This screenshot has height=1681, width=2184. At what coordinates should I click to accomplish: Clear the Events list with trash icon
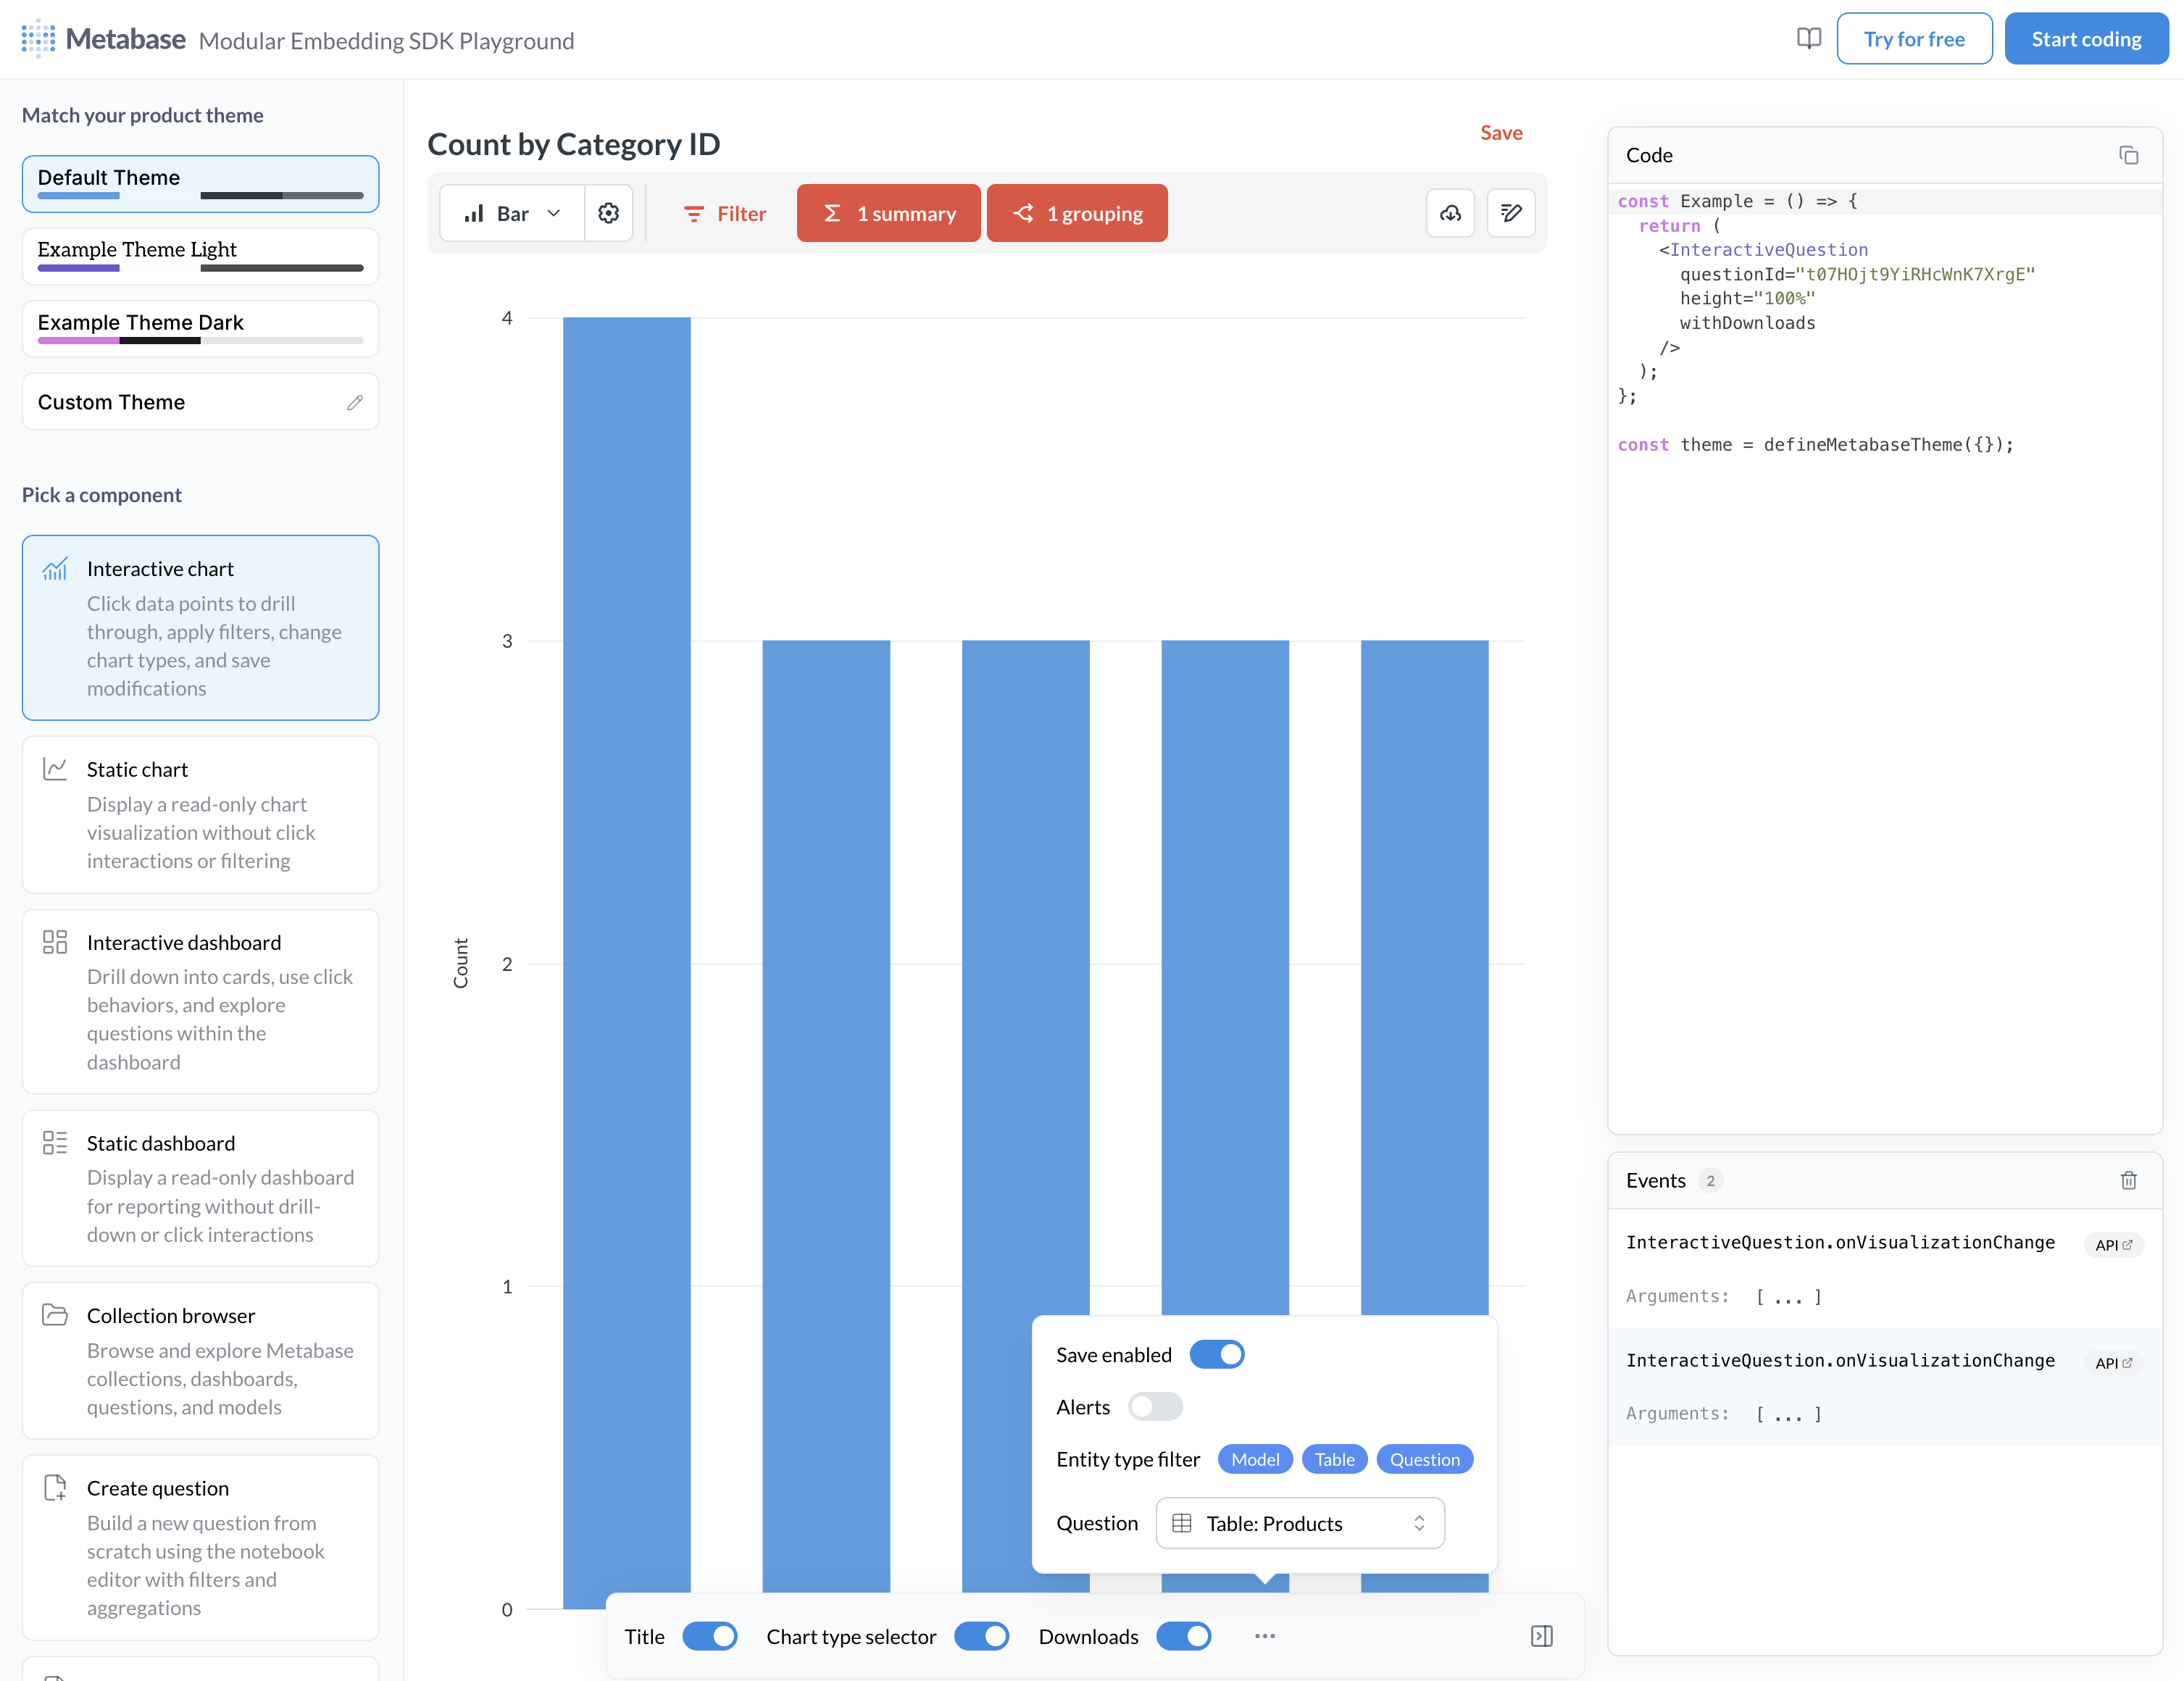(2128, 1181)
